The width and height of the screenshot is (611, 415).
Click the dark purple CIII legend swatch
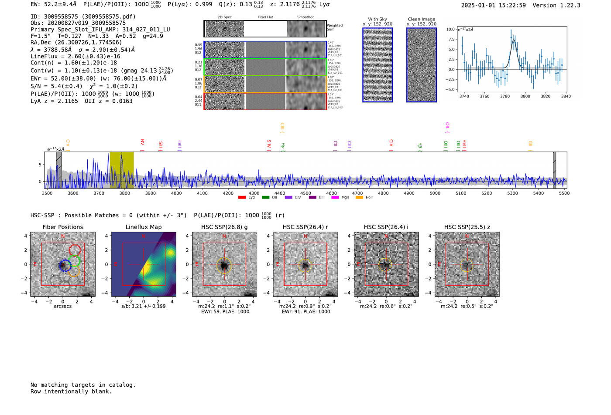pos(312,197)
